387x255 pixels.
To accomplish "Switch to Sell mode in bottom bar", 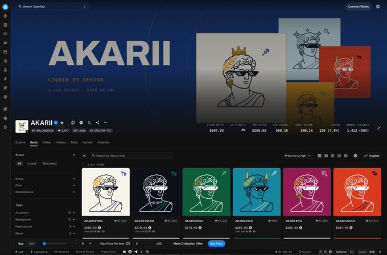I will coord(32,244).
